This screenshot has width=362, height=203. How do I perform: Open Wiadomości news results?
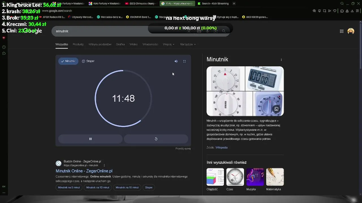(x=150, y=44)
